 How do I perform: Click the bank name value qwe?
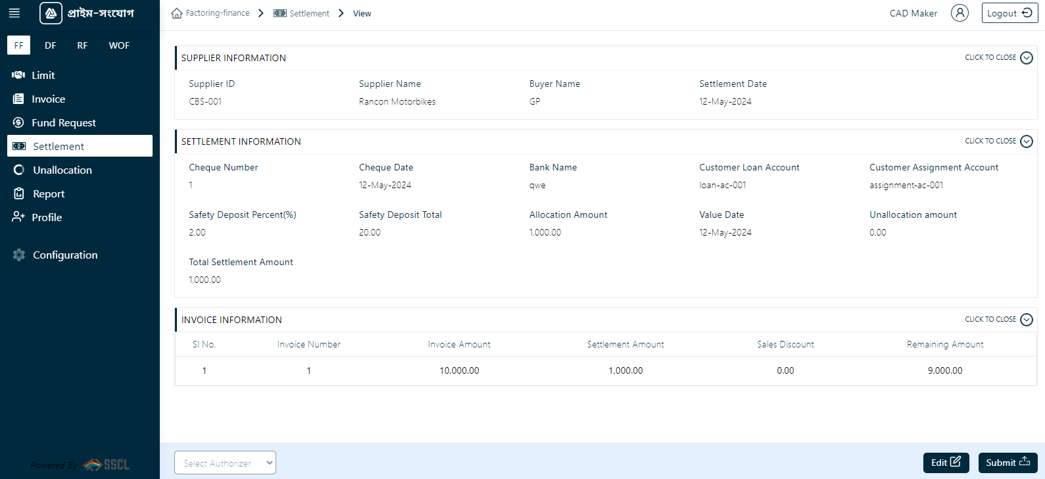pos(537,186)
